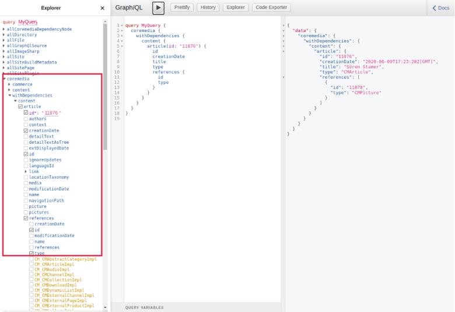The image size is (455, 312).
Task: Collapse the withDependencies node
Action: pyautogui.click(x=10, y=95)
